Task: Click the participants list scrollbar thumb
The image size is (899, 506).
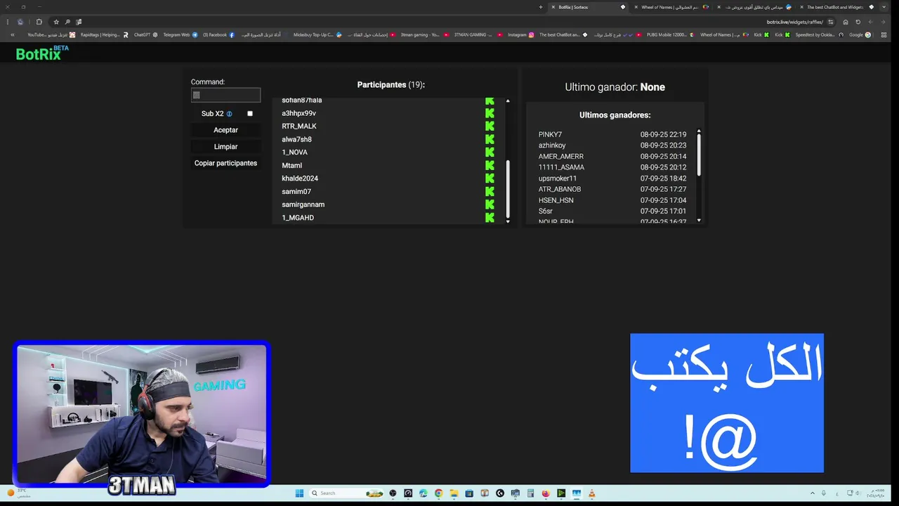Action: [x=508, y=188]
